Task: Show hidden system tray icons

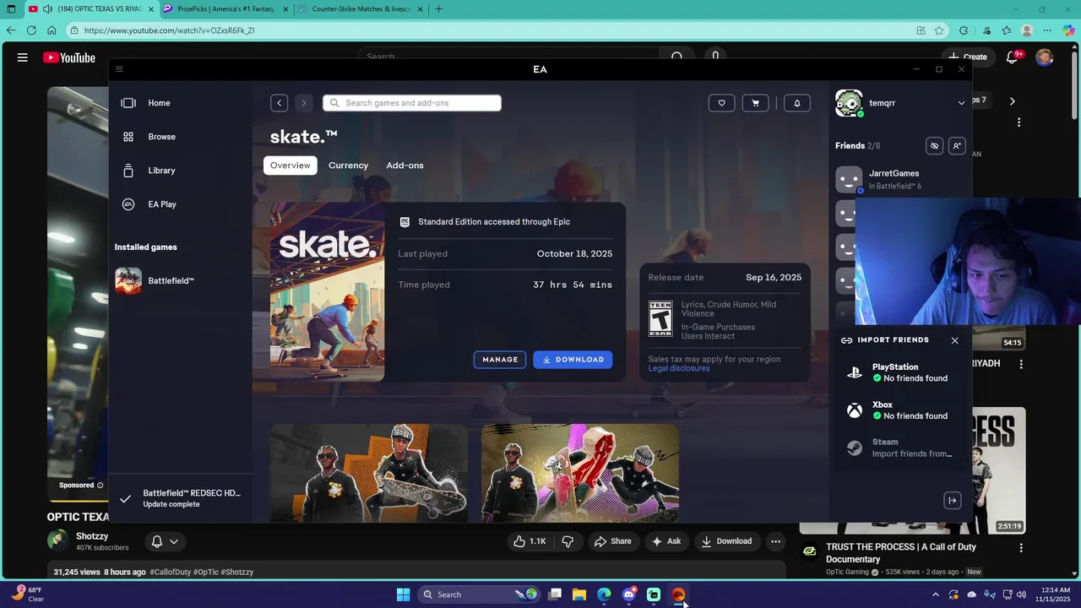Action: (x=935, y=594)
